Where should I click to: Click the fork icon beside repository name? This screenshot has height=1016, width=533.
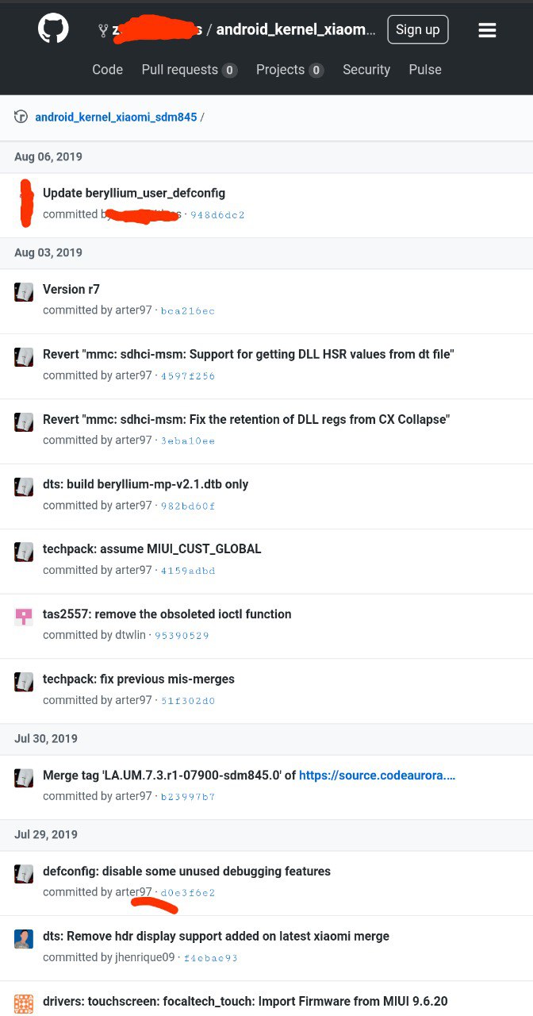tap(103, 30)
